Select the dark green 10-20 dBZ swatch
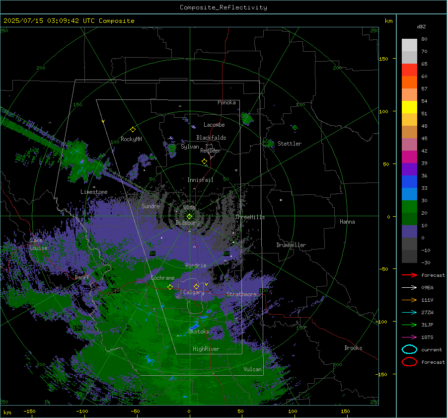This screenshot has height=418, width=447. click(409, 219)
